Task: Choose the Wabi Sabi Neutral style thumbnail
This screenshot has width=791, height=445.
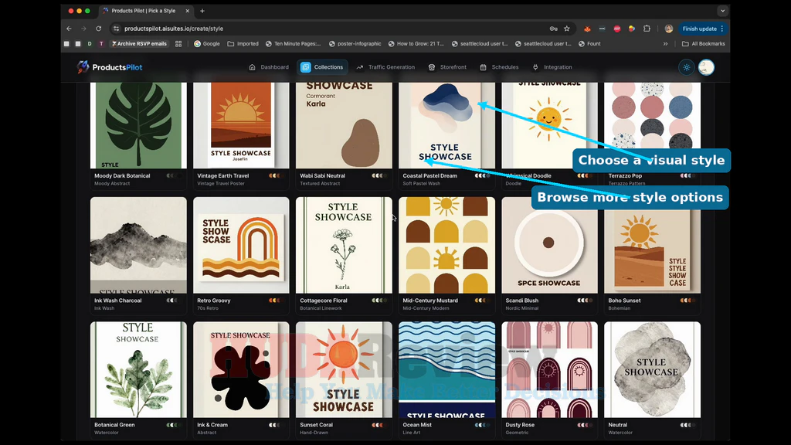Action: pos(344,126)
